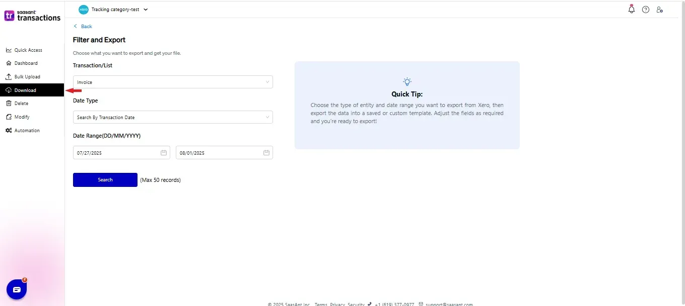Select the Download sidebar item

pyautogui.click(x=32, y=90)
